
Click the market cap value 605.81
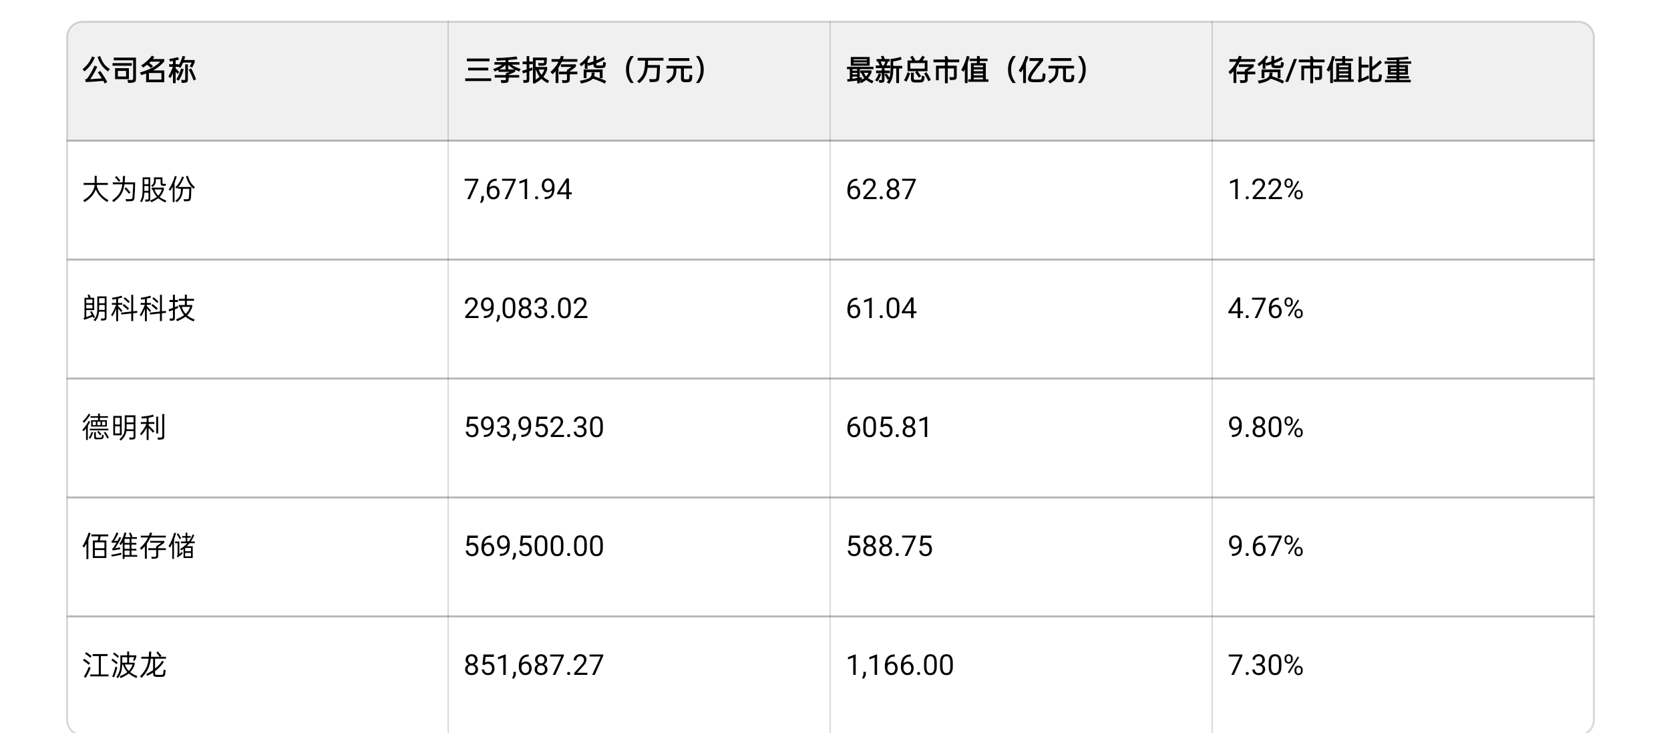pyautogui.click(x=889, y=428)
